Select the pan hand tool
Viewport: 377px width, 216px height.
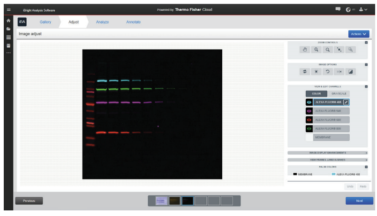[x=304, y=50]
